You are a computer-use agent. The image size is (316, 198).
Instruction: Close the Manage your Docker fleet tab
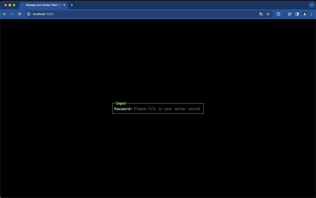64,5
